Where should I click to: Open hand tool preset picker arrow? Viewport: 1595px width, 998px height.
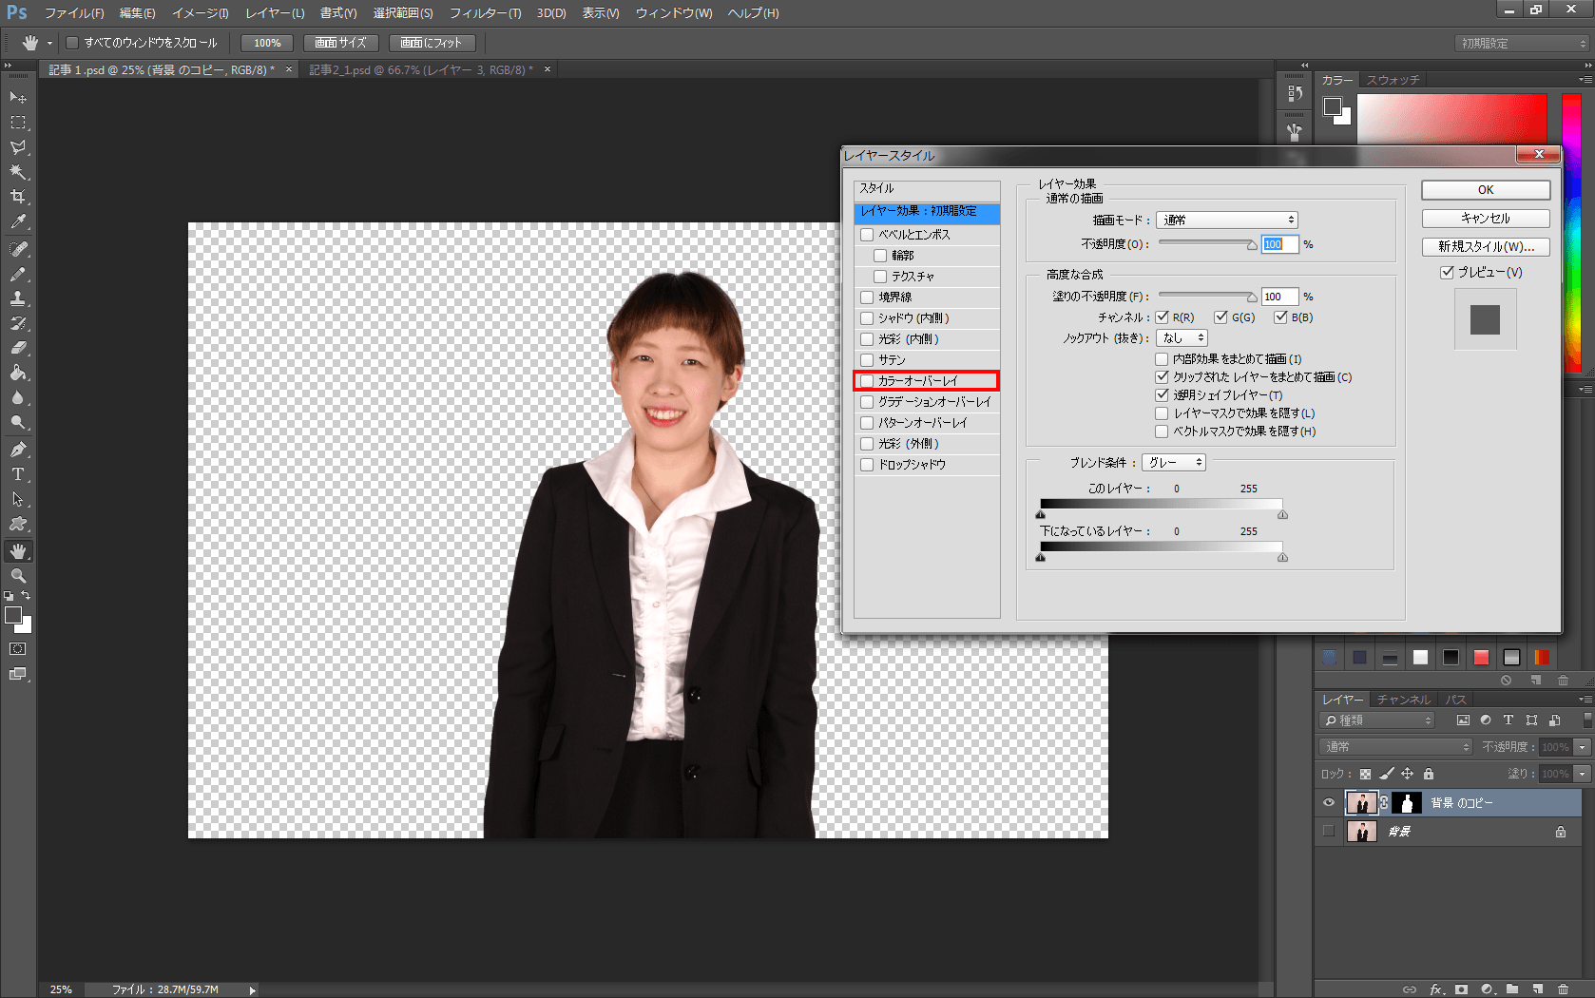[x=49, y=44]
